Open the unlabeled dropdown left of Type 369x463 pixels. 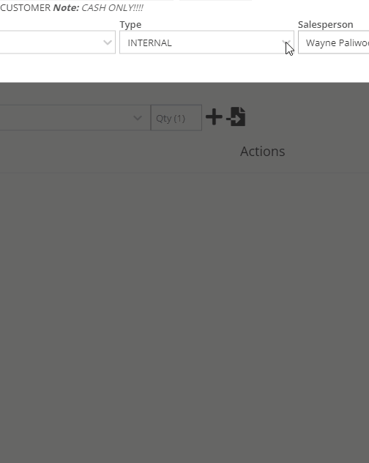[x=58, y=42]
